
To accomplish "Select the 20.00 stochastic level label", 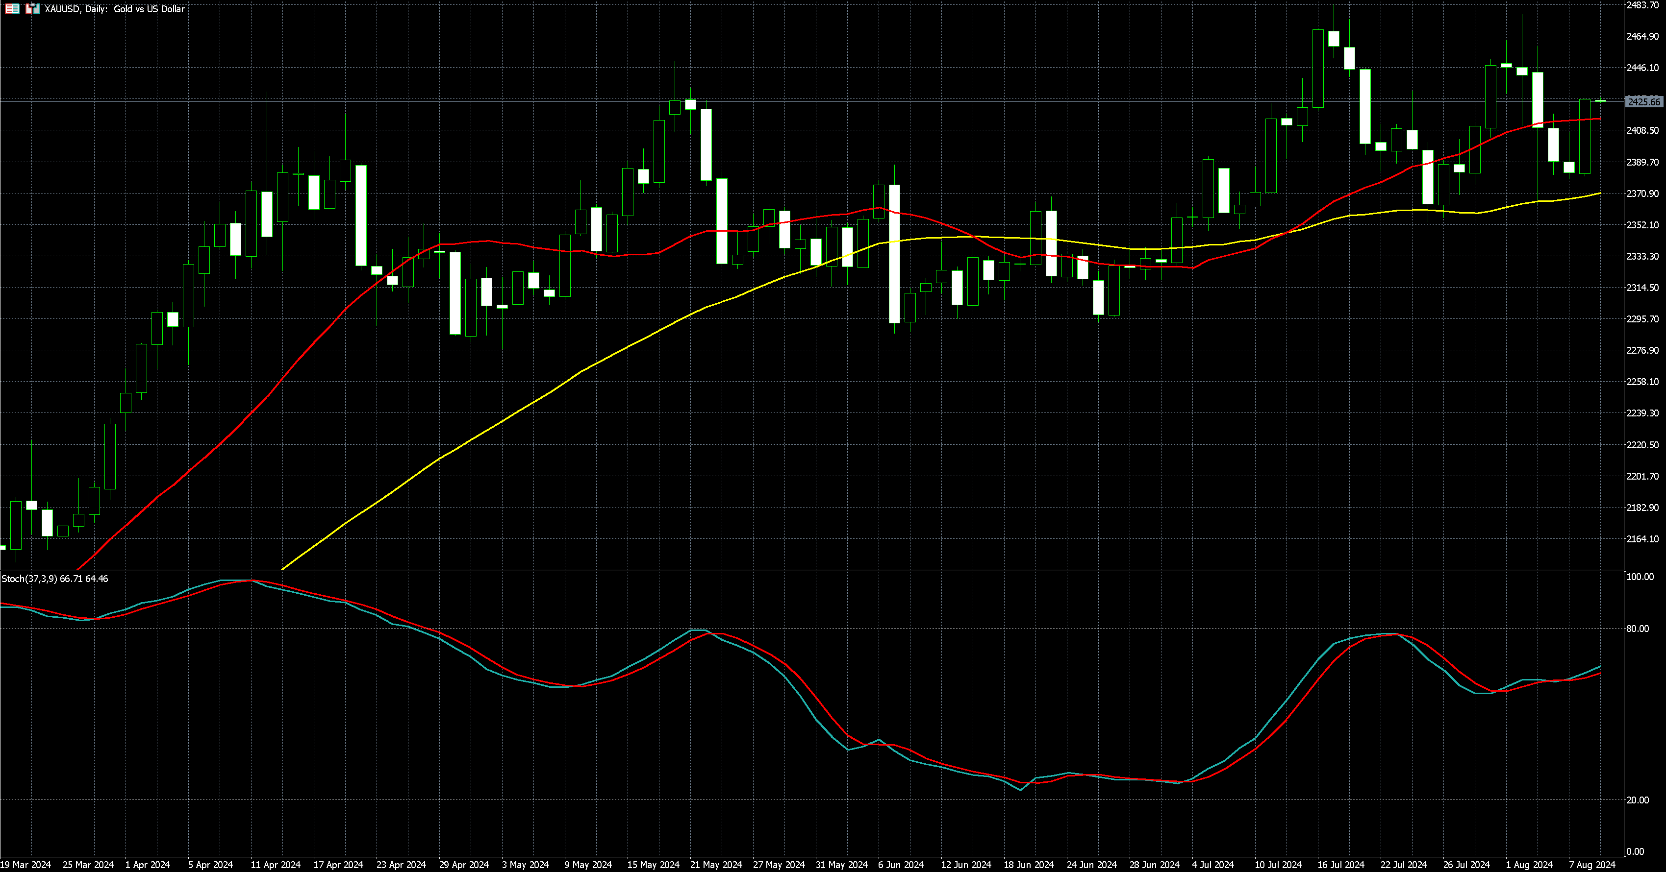I will [1637, 800].
